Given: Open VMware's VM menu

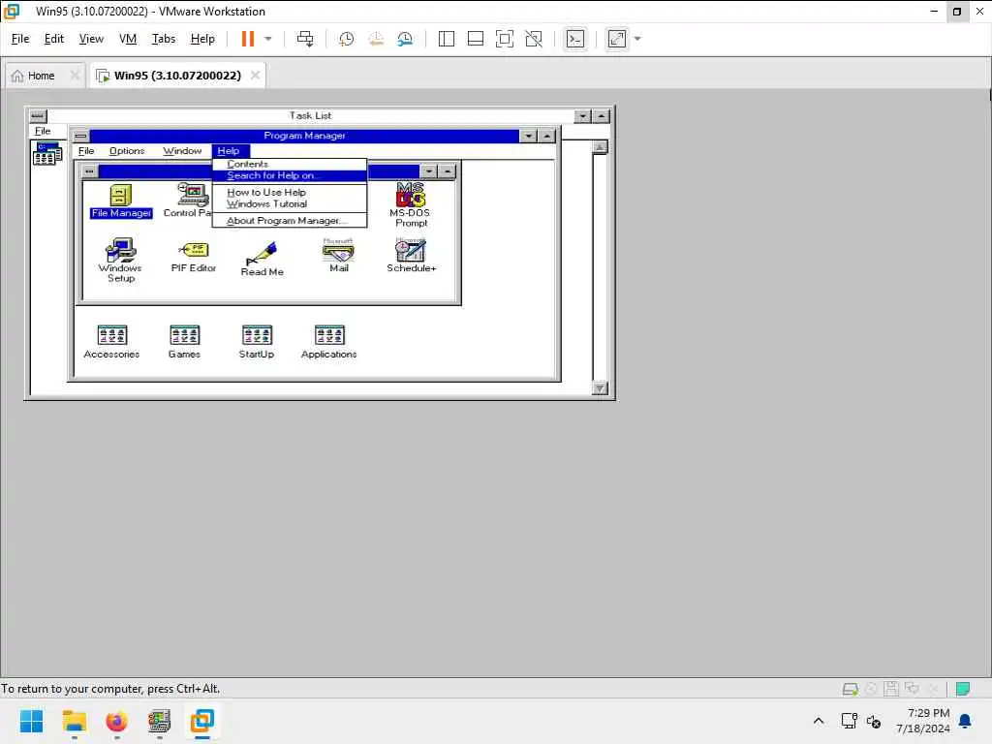Looking at the screenshot, I should tap(128, 39).
